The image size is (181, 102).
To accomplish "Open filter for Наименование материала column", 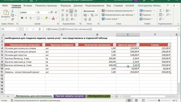I will coord(44,45).
